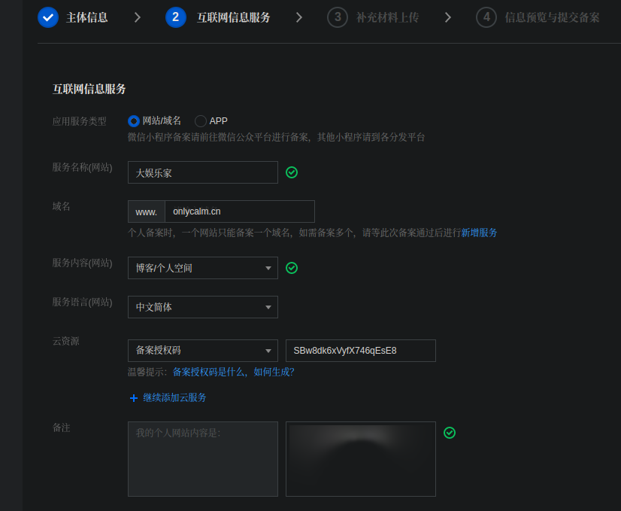This screenshot has width=621, height=511.
Task: Click the 应用服务类型 label
Action: tap(79, 121)
